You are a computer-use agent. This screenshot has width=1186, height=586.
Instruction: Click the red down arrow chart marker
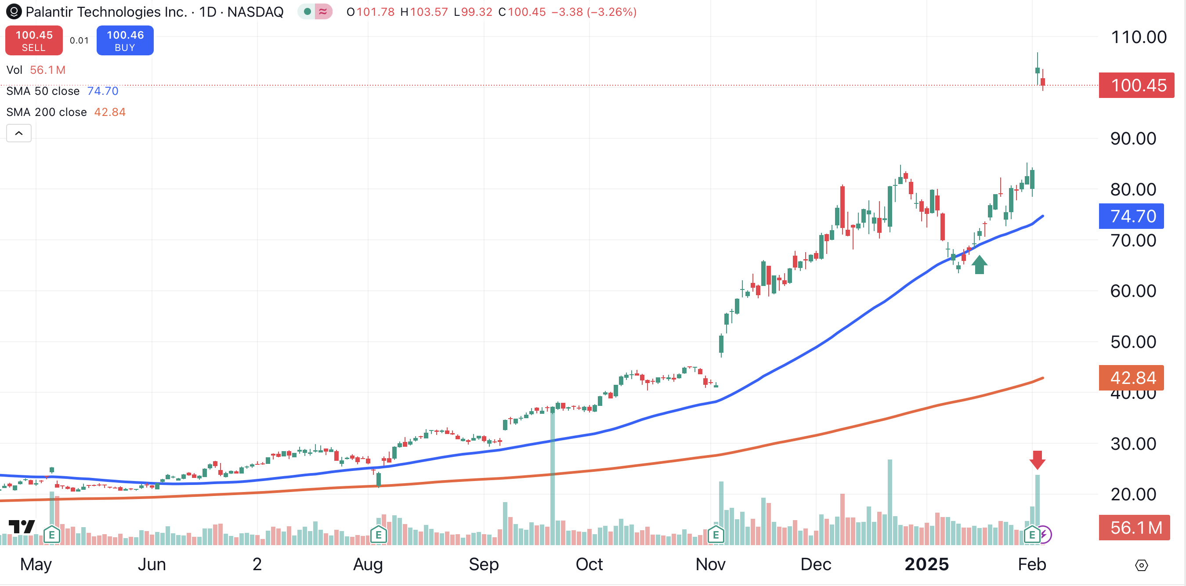click(1037, 460)
